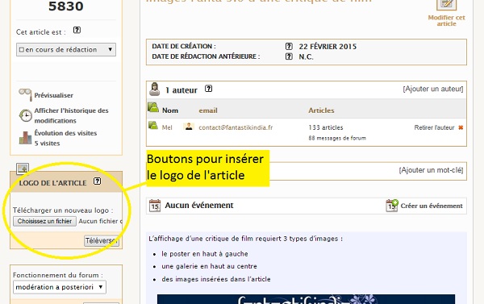Click the image icon above logo panel

[23, 169]
